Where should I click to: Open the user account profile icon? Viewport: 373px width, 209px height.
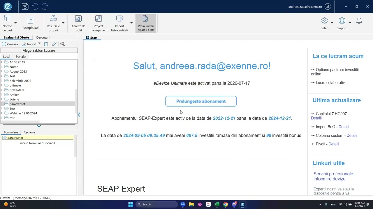coord(328,7)
